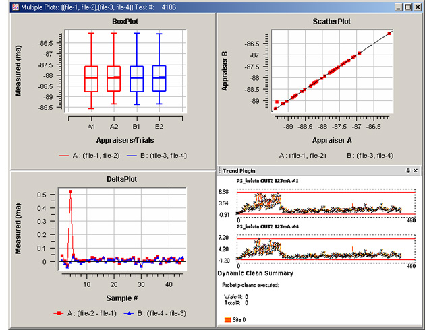This screenshot has width=427, height=330.
Task: Click ScatterPlot legend A : (file-1, file-2)
Action: [303, 156]
